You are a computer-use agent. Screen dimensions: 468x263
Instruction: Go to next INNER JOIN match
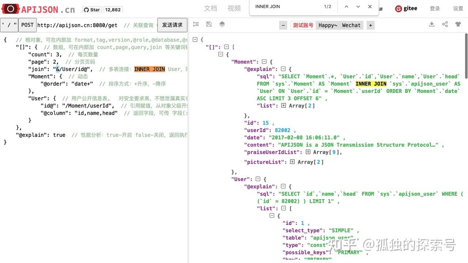(358, 7)
